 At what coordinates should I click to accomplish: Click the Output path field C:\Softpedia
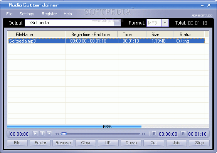69,23
